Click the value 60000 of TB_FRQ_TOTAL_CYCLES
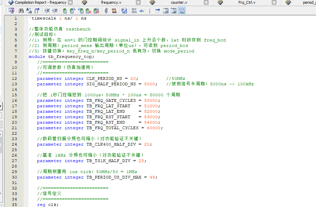 click(x=154, y=128)
